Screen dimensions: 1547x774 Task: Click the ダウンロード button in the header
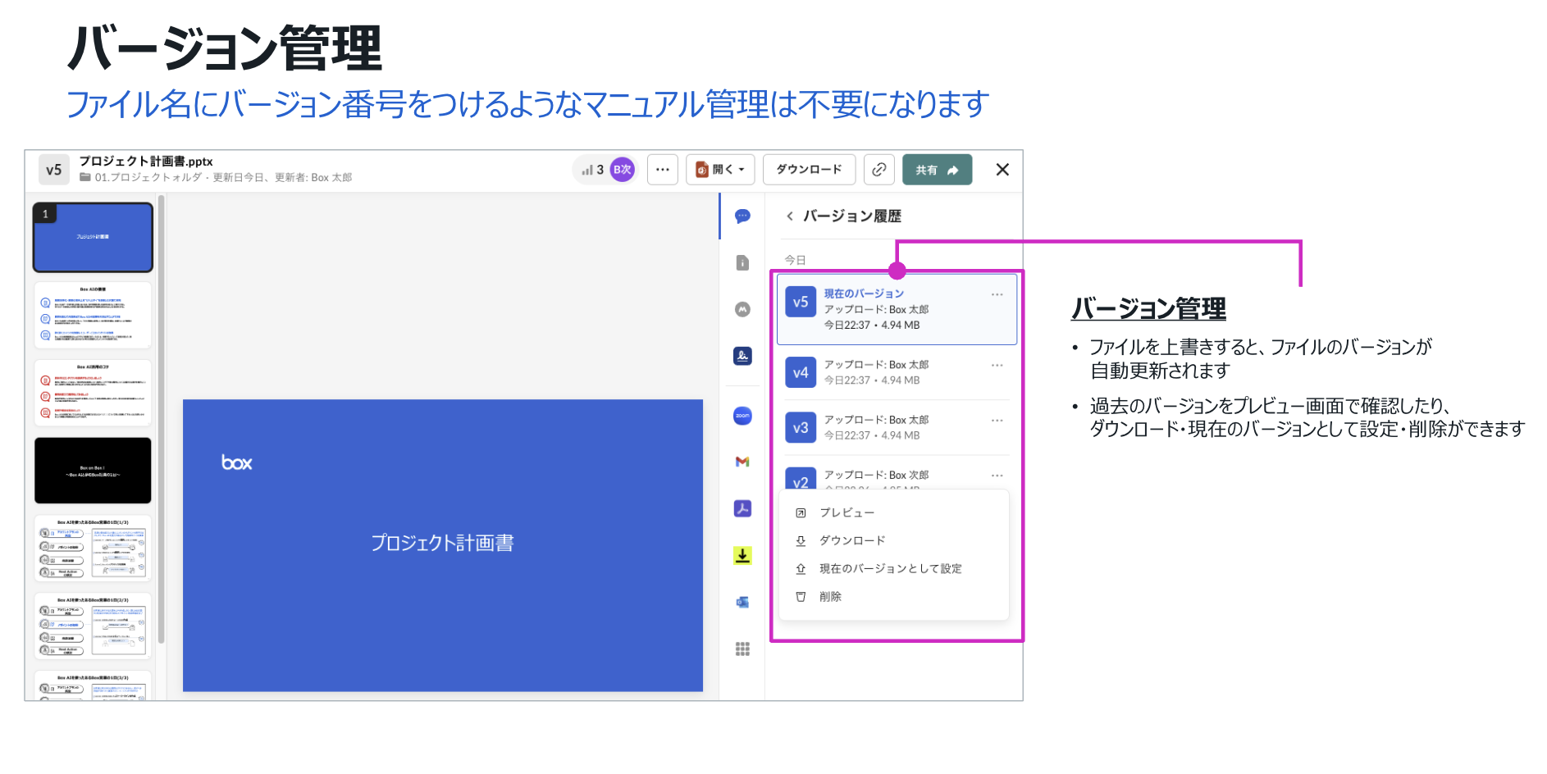click(x=809, y=170)
